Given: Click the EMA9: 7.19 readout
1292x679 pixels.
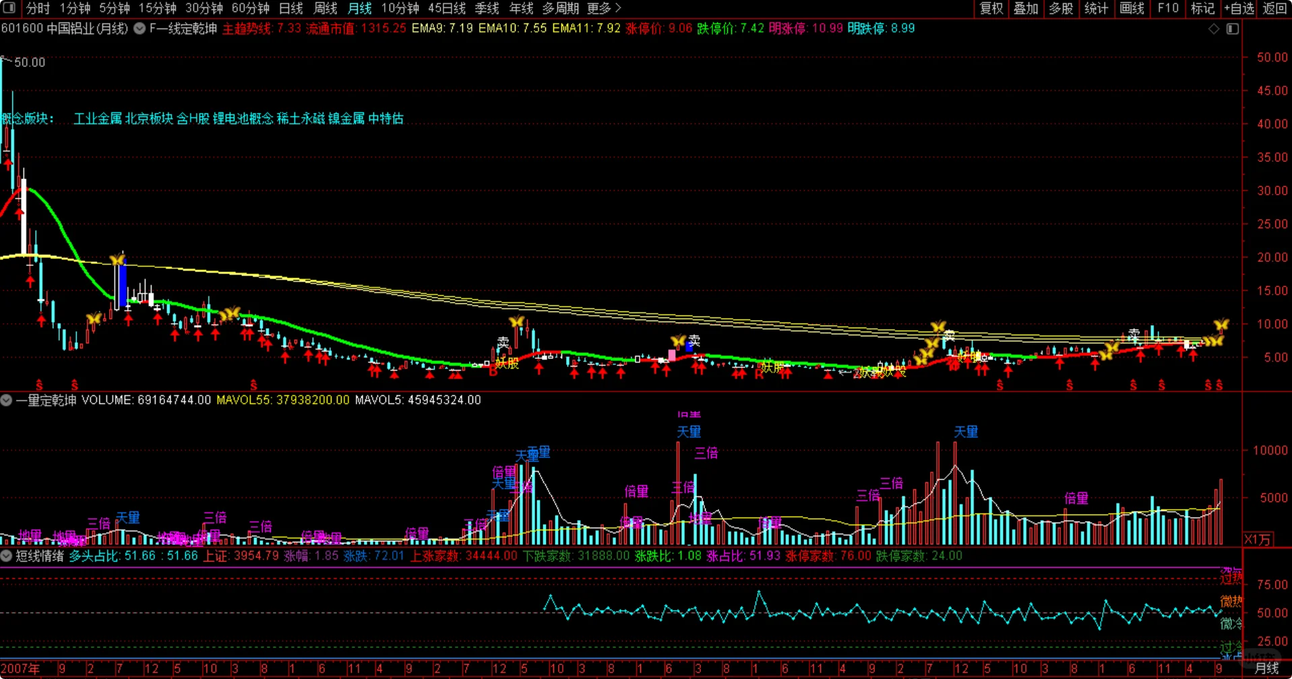Looking at the screenshot, I should click(x=442, y=29).
